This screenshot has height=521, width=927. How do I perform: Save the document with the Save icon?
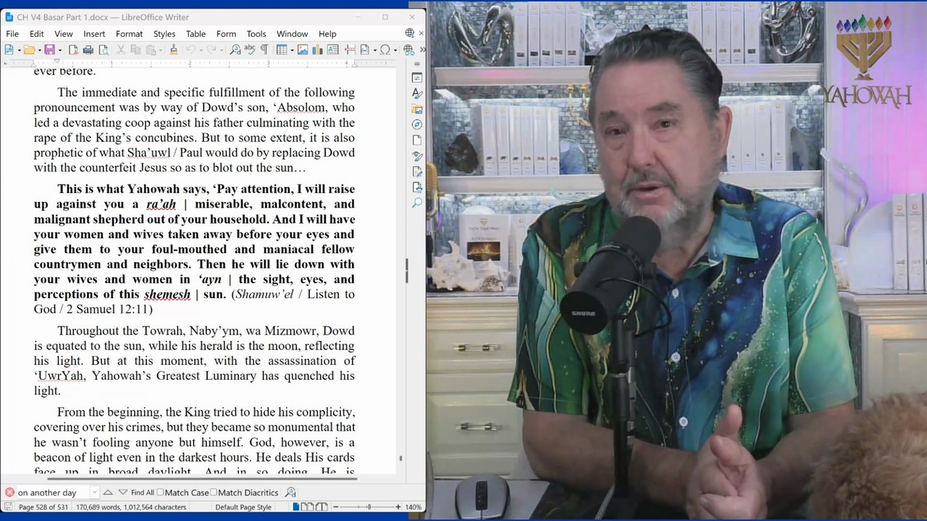49,50
